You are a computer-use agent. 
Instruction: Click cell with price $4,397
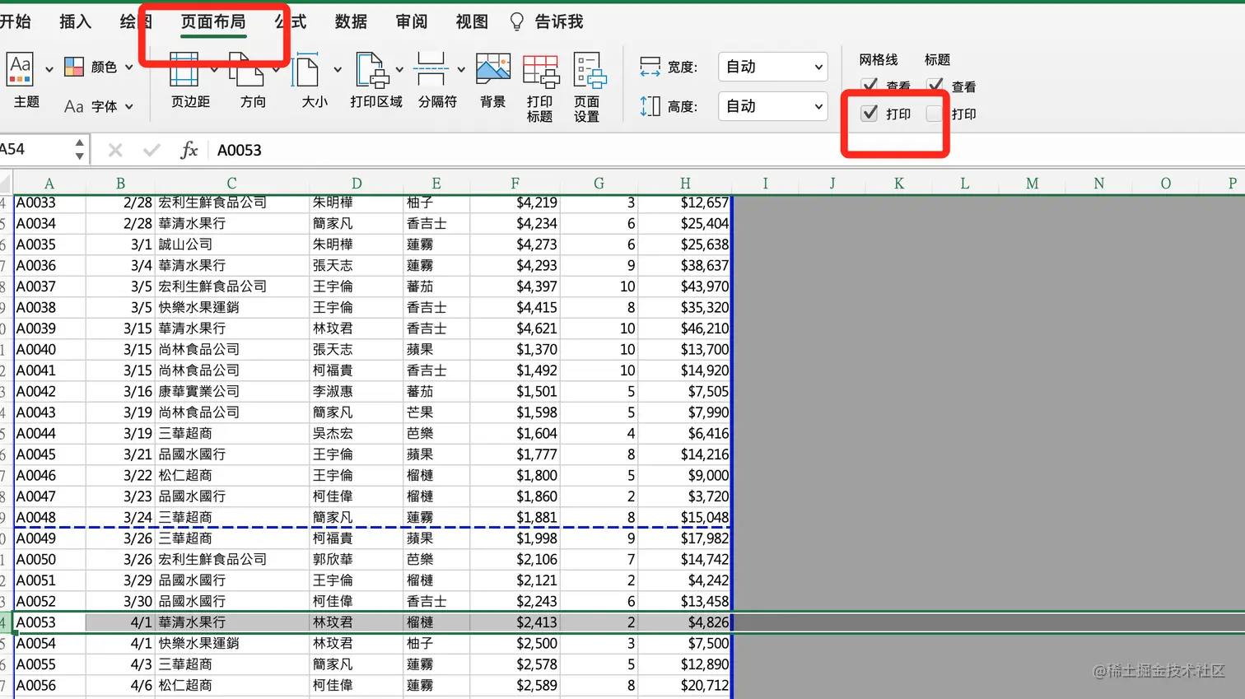[515, 287]
